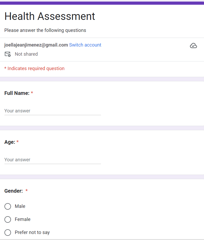The width and height of the screenshot is (204, 240).
Task: Click the email not-shared envelope icon
Action: click(x=8, y=54)
